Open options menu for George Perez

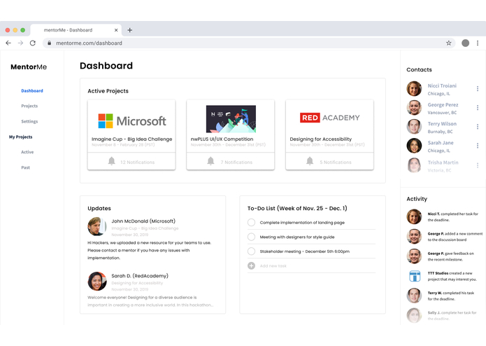[478, 108]
